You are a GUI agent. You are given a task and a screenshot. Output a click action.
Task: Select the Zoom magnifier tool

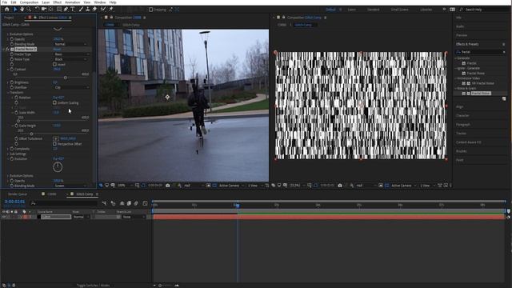[x=29, y=9]
